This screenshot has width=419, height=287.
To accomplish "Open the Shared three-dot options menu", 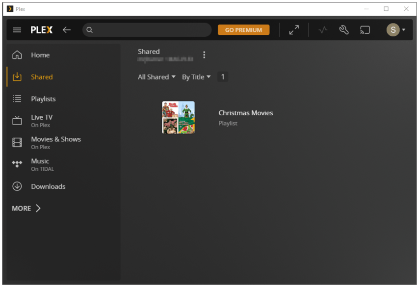I will (x=204, y=55).
